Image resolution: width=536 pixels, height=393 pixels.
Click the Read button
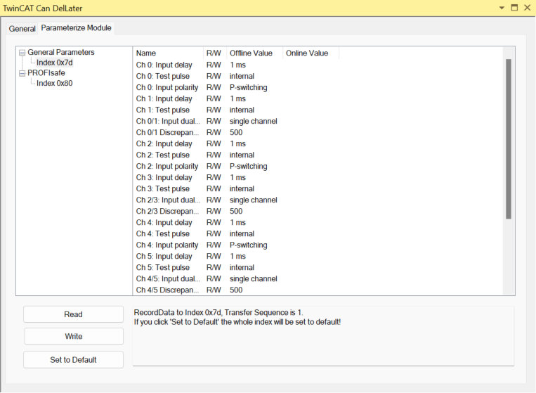74,314
